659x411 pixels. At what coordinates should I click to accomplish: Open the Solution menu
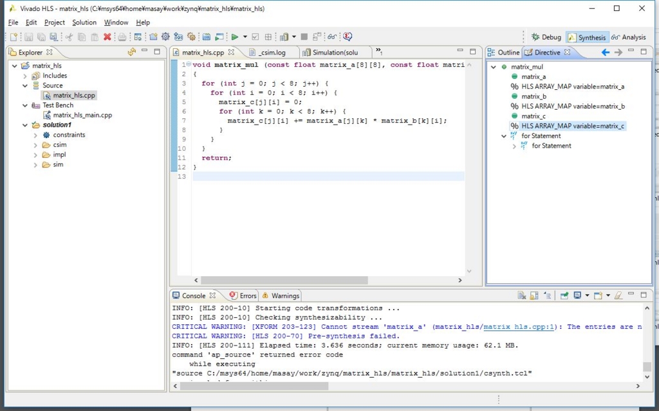84,22
